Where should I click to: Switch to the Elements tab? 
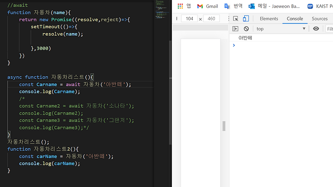pyautogui.click(x=269, y=19)
